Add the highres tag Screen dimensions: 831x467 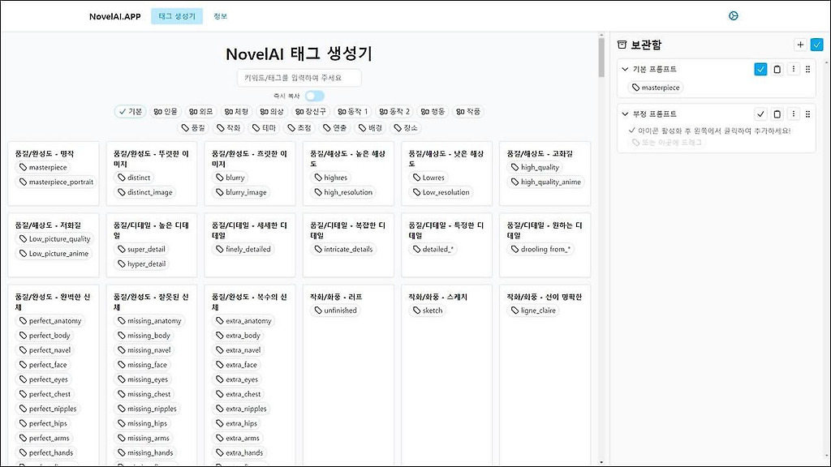[x=331, y=178]
